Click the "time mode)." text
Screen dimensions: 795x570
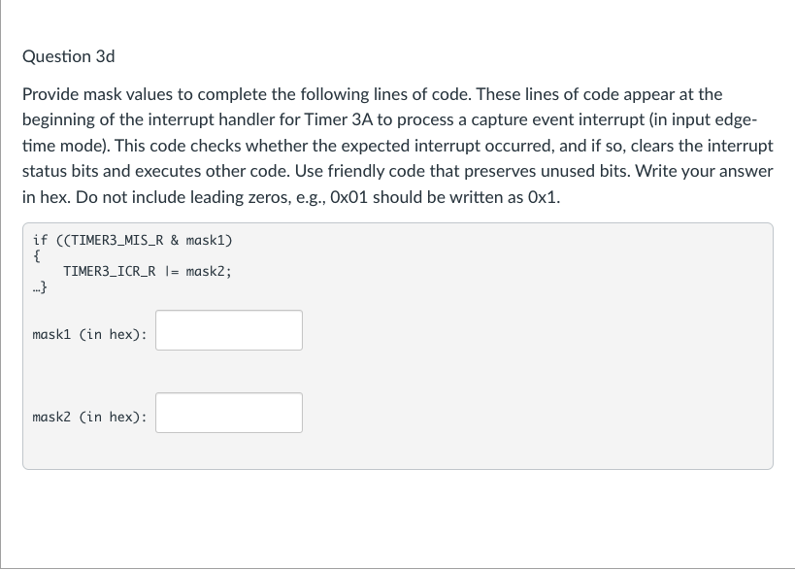pos(66,146)
